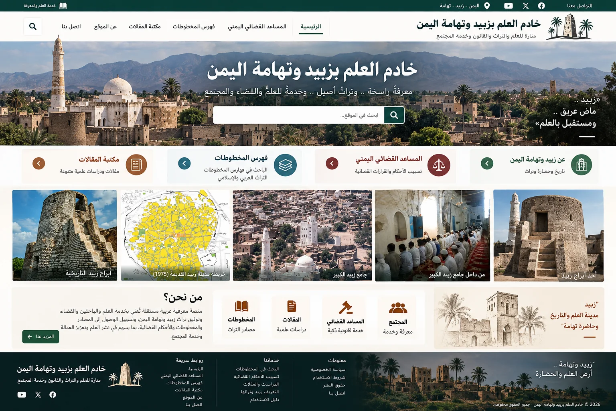Open the من داخل جامع زبيد الكبير photo
This screenshot has height=411, width=616.
coord(433,236)
